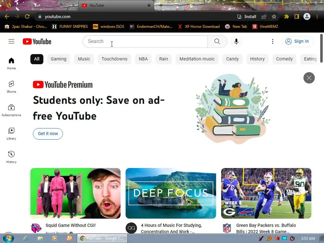Open Chrome extensions puzzle icon
Image resolution: width=324 pixels, height=243 pixels.
(286, 16)
